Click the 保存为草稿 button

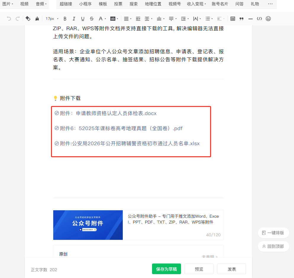click(x=167, y=269)
